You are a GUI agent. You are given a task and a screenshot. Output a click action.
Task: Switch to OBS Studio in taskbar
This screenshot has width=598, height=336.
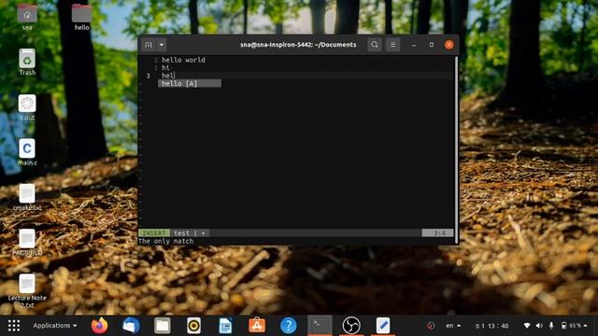[x=351, y=326]
